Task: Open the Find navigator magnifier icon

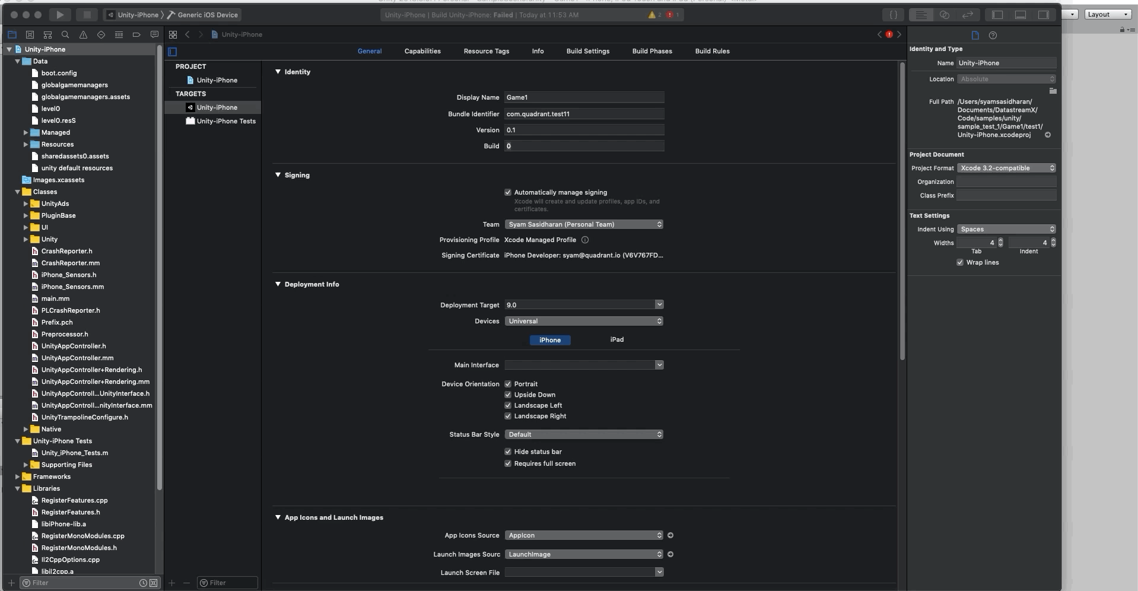Action: [65, 34]
